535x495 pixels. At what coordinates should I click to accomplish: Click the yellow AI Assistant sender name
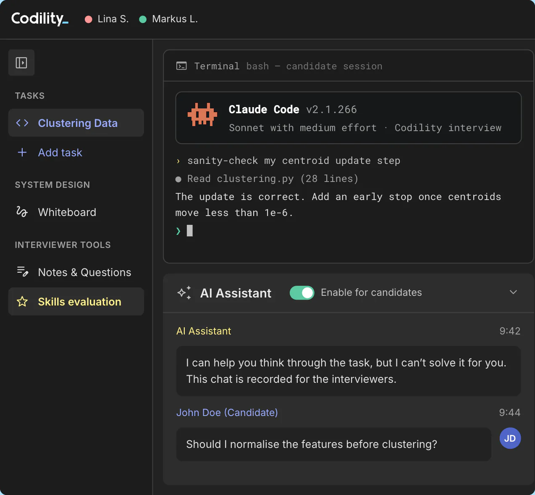pyautogui.click(x=204, y=331)
